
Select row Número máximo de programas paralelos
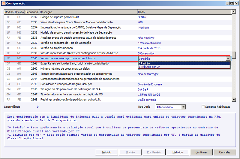[71, 69]
